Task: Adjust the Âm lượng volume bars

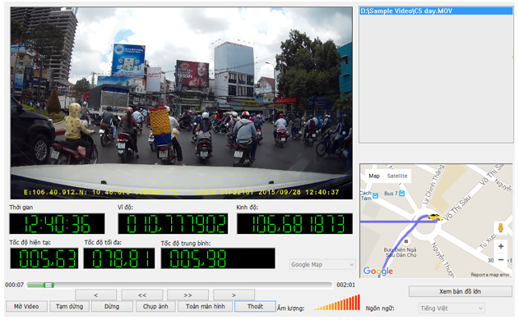Action: point(337,303)
